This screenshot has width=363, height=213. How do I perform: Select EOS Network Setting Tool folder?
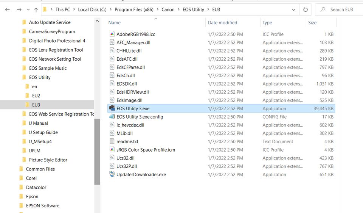click(x=55, y=59)
